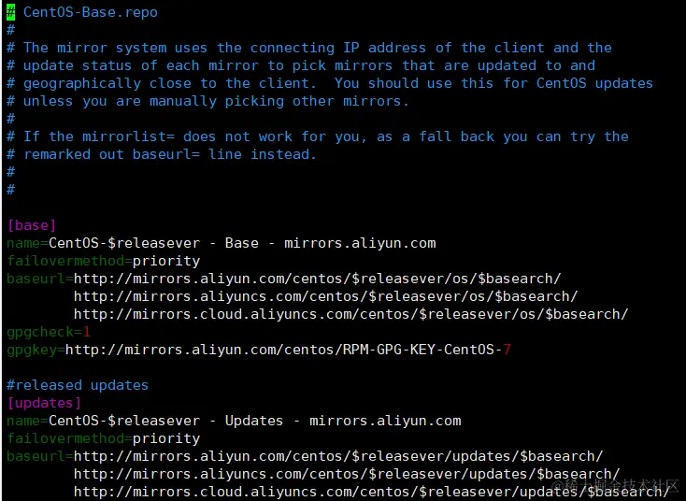Click the mirrors.cloud.aliyuncs.com updates baseurl line
Screen dimensions: 686x501
click(x=371, y=492)
